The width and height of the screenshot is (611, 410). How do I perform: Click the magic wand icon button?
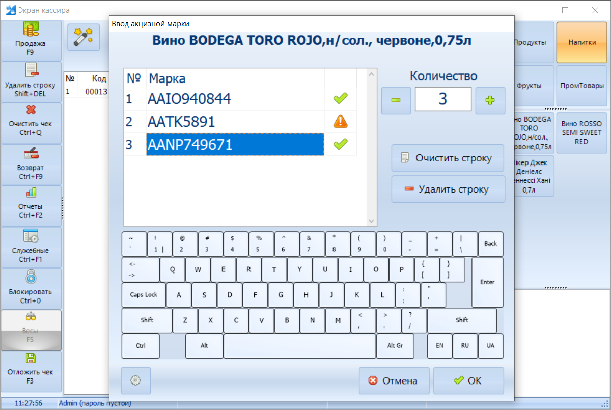tap(84, 37)
